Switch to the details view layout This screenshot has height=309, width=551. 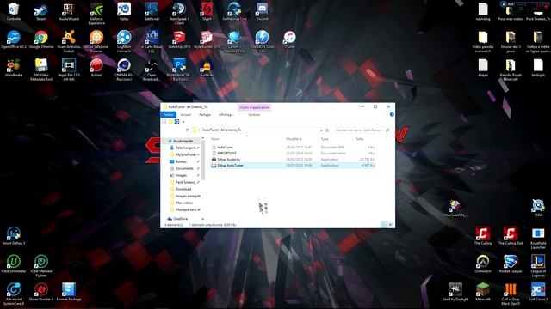(384, 225)
